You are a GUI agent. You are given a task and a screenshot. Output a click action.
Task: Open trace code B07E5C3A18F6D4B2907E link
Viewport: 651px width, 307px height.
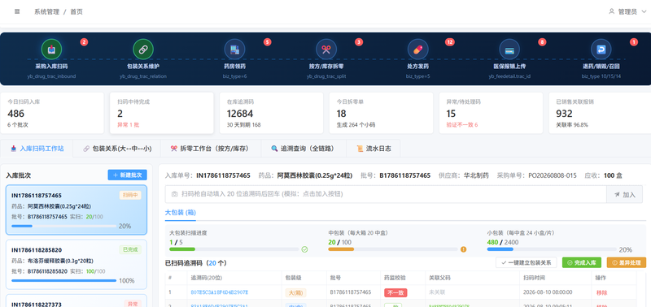pos(219,292)
